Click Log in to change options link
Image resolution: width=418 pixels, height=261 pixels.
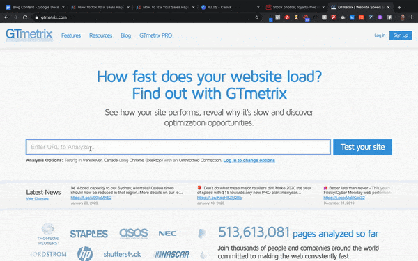[x=249, y=160]
